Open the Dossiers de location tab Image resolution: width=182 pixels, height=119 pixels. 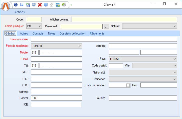(72, 33)
